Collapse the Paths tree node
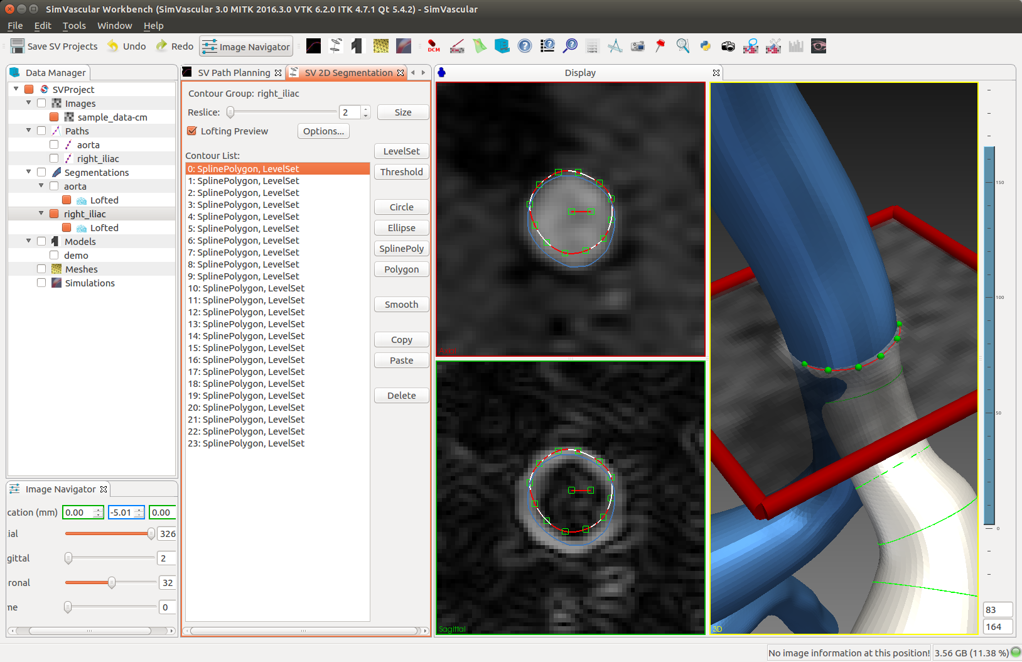Viewport: 1022px width, 662px height. pos(28,130)
